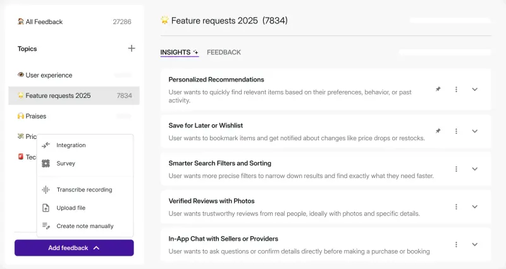The width and height of the screenshot is (506, 269).
Task: Click the Topics section label
Action: (27, 49)
